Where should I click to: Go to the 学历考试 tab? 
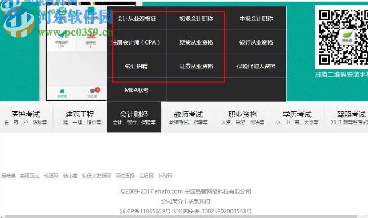tap(297, 117)
